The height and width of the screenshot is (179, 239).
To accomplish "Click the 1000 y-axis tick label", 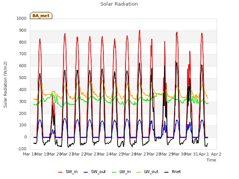I will pyautogui.click(x=22, y=18).
